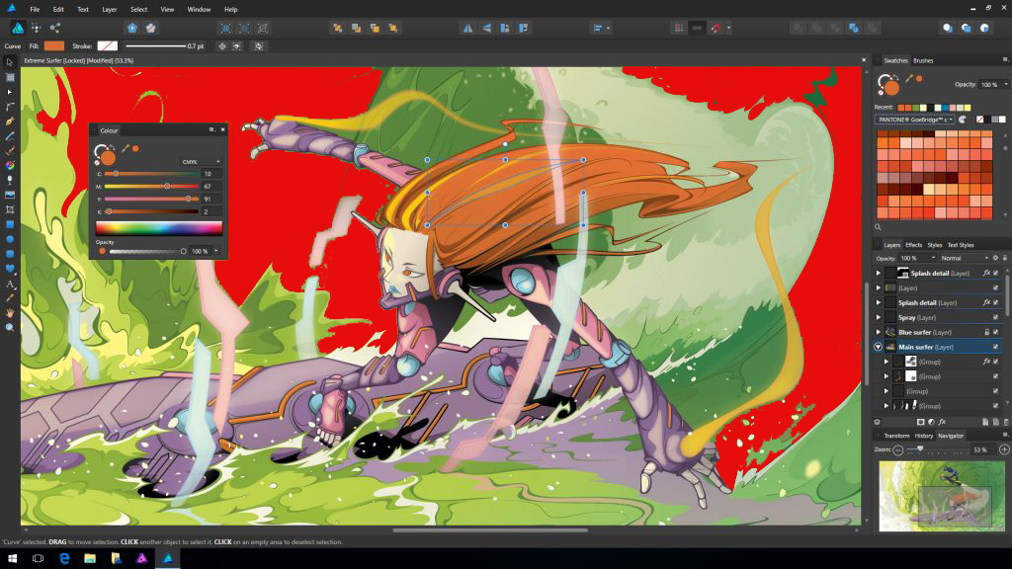The width and height of the screenshot is (1012, 569).
Task: Select the Zoom tool
Action: tap(10, 328)
